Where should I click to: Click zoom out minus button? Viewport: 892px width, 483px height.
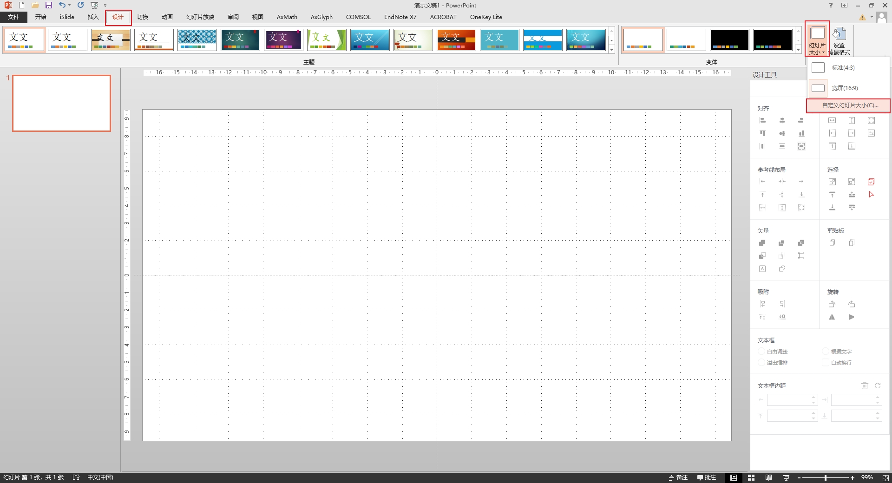click(799, 478)
